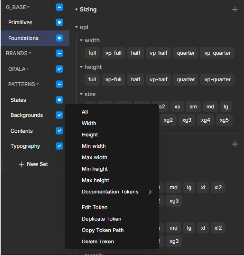This screenshot has height=255, width=244.
Task: Toggle the Primitives set checkbox
Action: coord(59,22)
